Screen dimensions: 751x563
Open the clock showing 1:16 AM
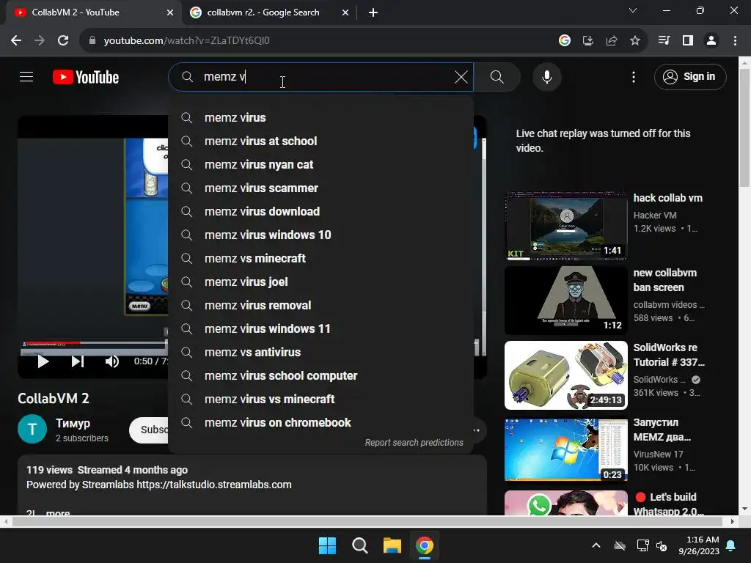[699, 545]
